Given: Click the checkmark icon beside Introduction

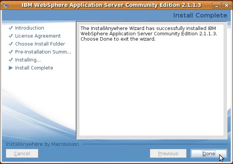Looking at the screenshot, I should click(x=11, y=28).
